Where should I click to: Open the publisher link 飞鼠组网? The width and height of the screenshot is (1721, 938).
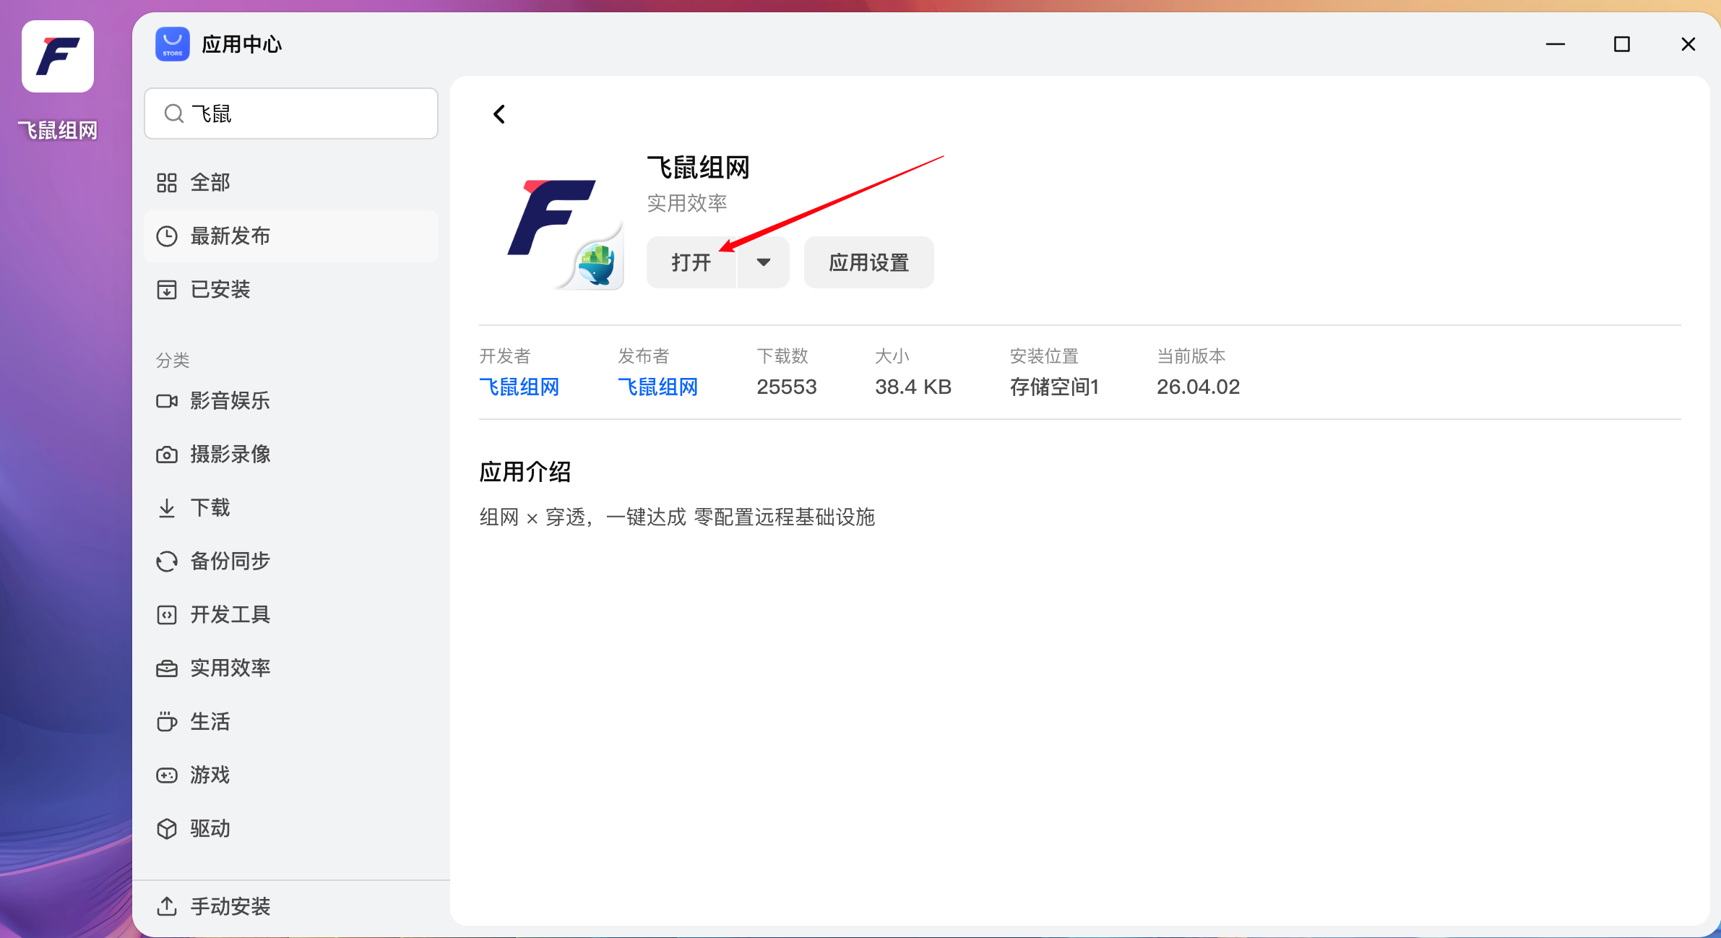click(658, 387)
